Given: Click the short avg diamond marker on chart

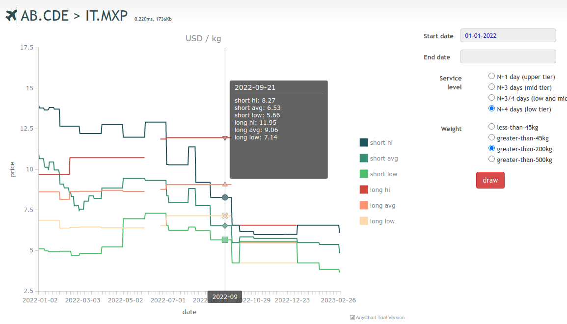Looking at the screenshot, I should (x=225, y=226).
